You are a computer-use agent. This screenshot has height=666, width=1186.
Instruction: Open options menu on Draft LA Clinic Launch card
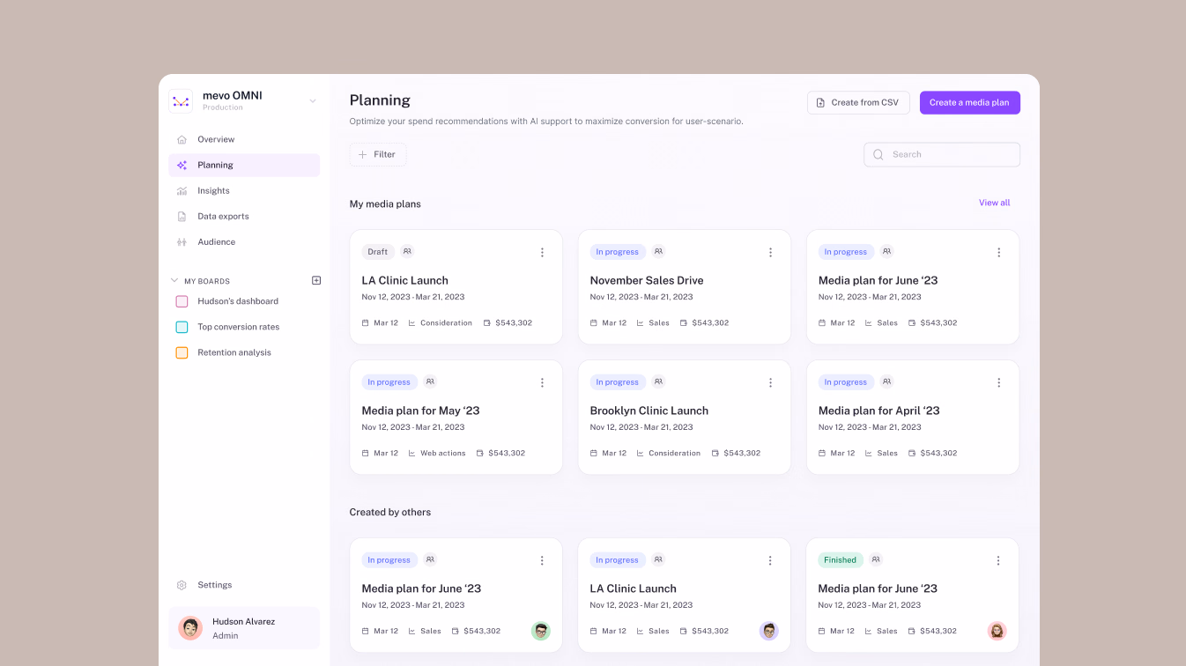(x=542, y=252)
